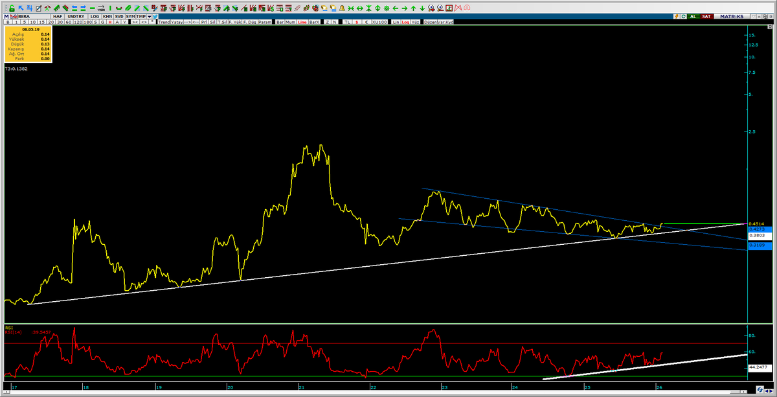Click the red SAT sell button

click(705, 16)
